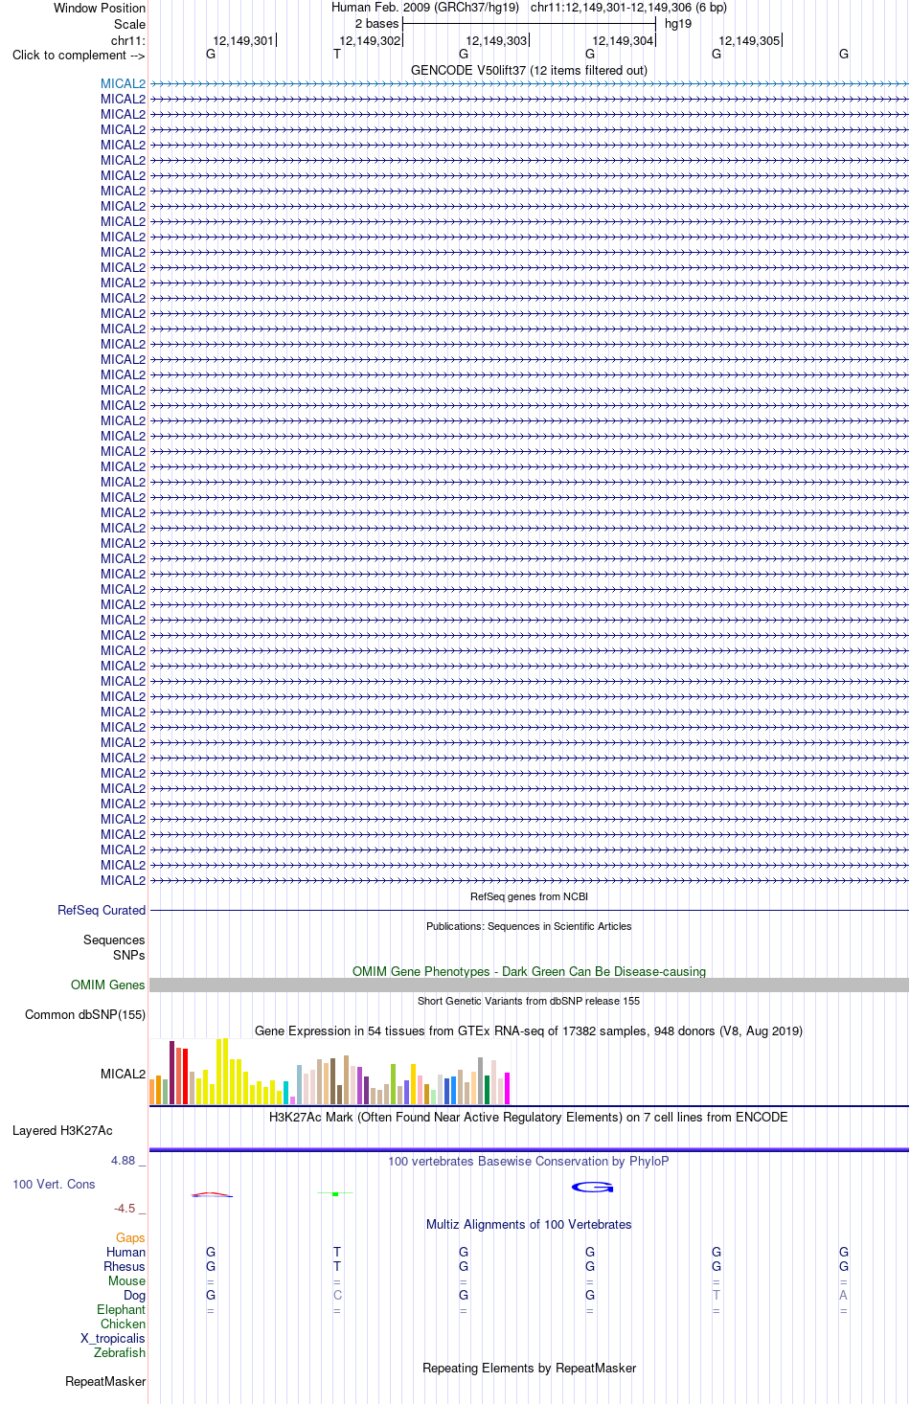910x1404 pixels.
Task: Click the 12,149,305 position label
Action: coord(749,40)
